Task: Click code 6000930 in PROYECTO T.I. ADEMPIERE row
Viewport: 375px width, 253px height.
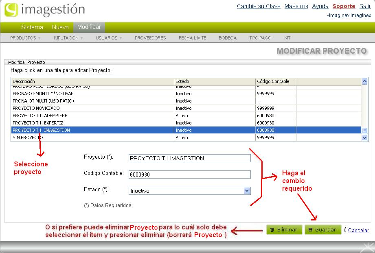Action: point(265,116)
